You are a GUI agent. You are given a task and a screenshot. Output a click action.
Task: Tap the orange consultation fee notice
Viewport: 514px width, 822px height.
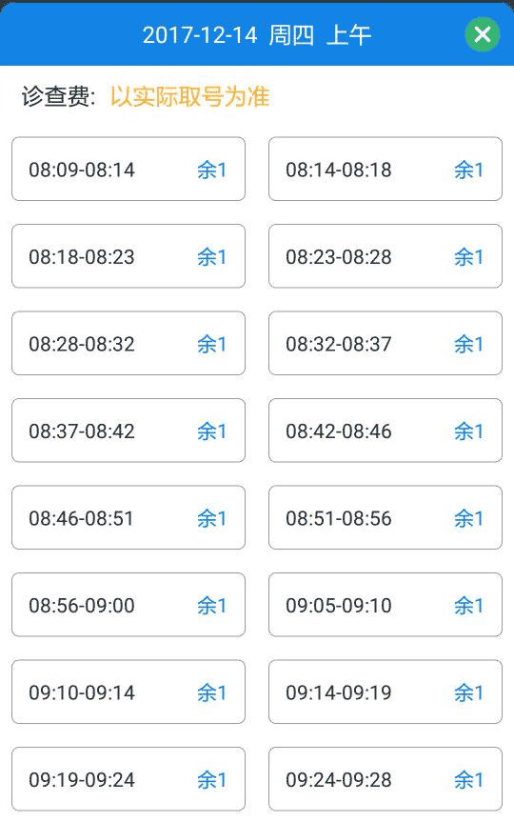pyautogui.click(x=189, y=96)
